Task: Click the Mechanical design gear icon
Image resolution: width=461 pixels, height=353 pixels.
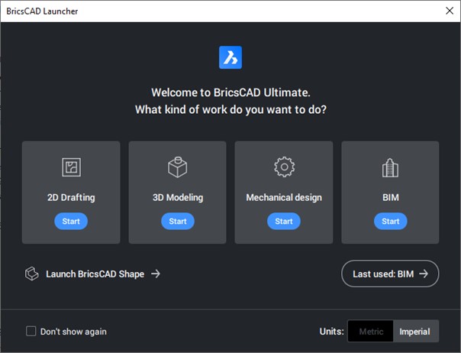Action: 284,167
